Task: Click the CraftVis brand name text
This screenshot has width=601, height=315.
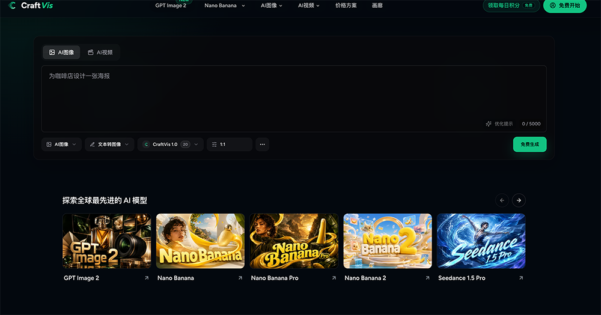Action: point(37,5)
